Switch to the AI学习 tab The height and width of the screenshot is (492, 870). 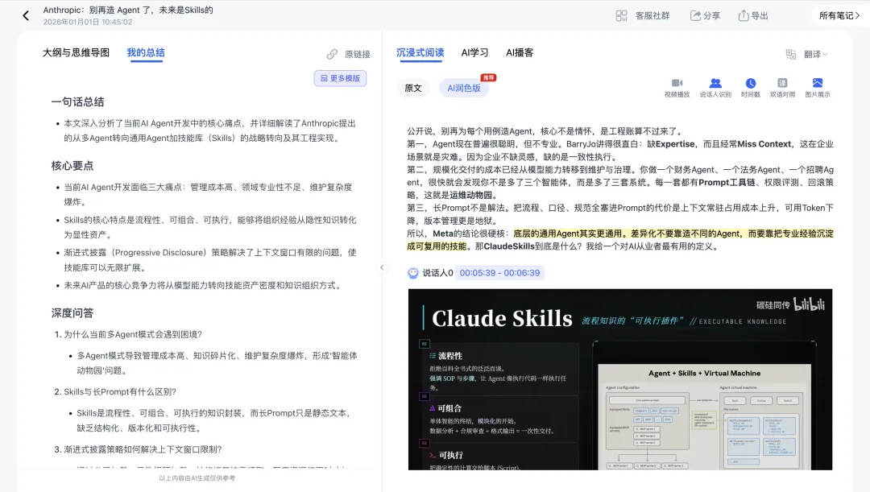click(x=475, y=52)
